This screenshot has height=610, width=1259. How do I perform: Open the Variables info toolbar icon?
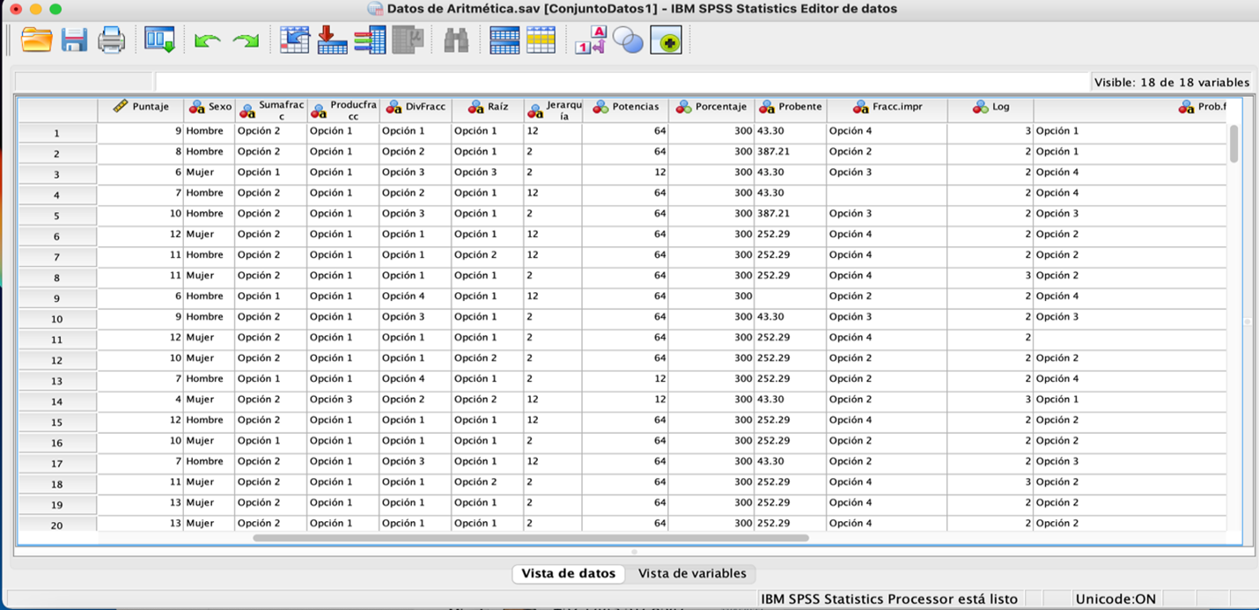pos(370,40)
